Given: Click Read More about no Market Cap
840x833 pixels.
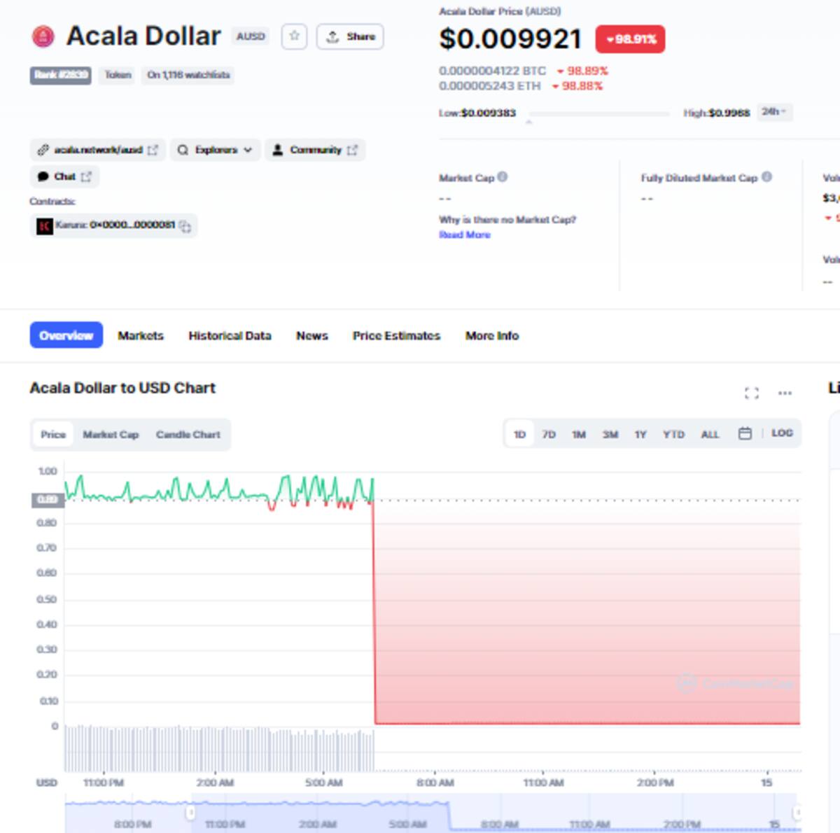Looking at the screenshot, I should (x=465, y=234).
